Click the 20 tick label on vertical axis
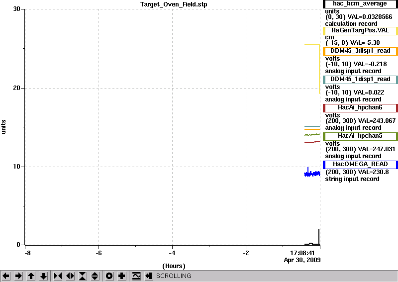 [x=16, y=88]
